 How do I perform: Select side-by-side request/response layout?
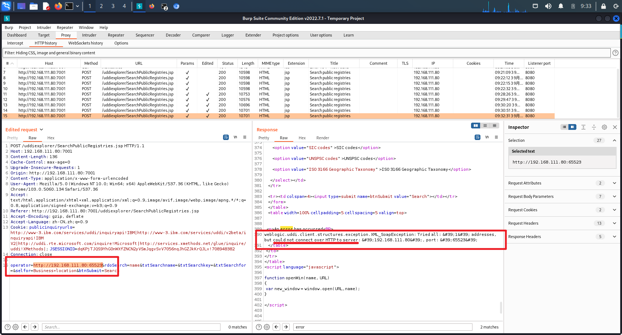coord(476,126)
